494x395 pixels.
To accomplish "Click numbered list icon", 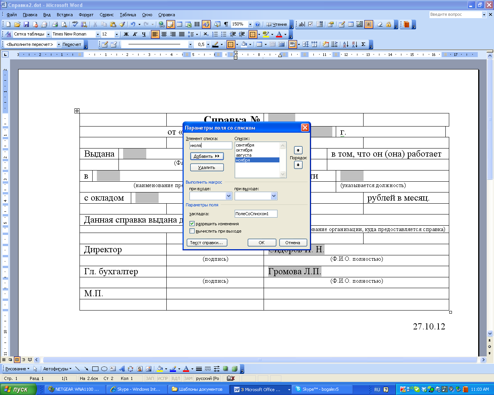I will point(215,34).
